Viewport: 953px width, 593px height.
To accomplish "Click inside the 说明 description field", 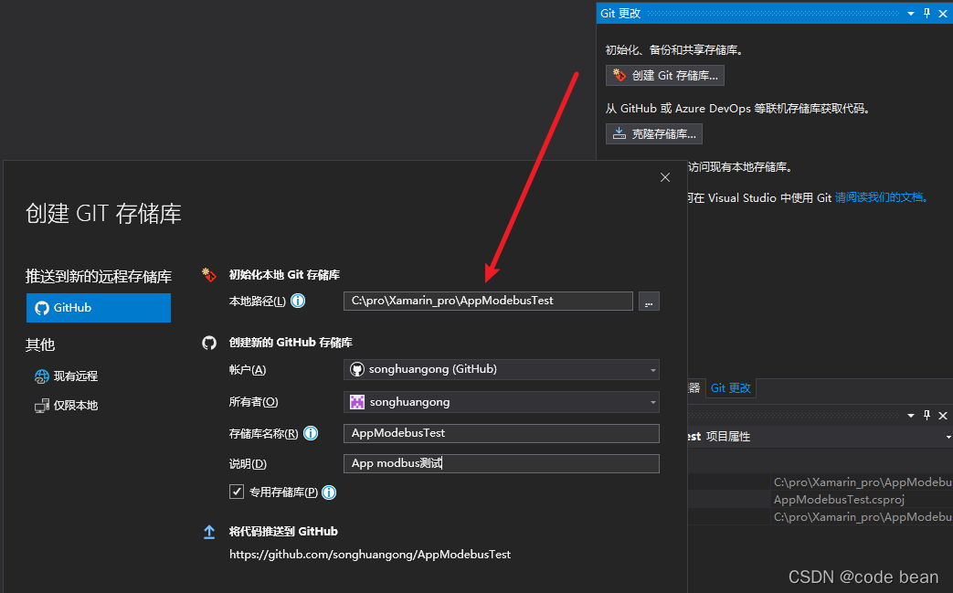I will click(501, 463).
